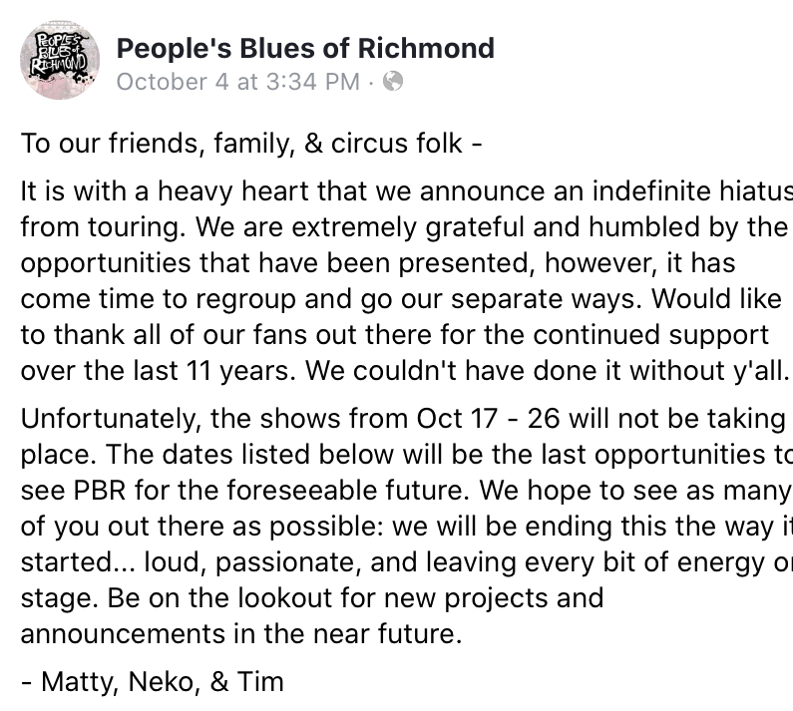
Task: Click the words "last 11 years"
Action: [213, 371]
